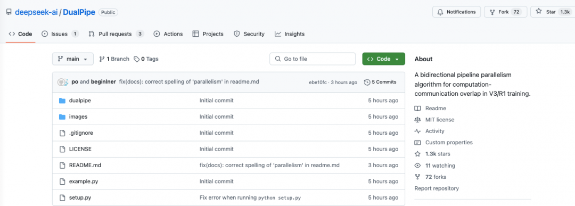This screenshot has height=206, width=575.
Task: Click the book icon beside Readme
Action: click(x=417, y=108)
